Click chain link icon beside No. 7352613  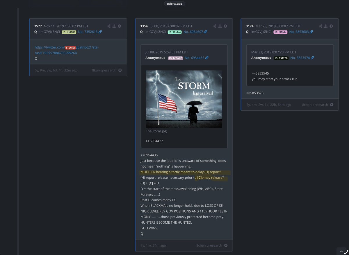coord(100,32)
